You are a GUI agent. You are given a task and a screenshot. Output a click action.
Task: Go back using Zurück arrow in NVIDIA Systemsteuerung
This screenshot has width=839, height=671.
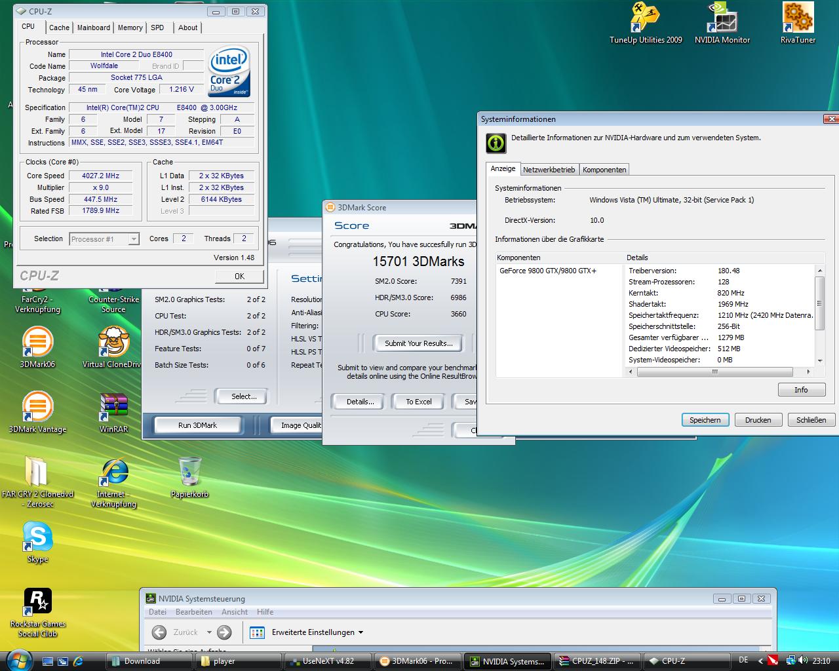(x=159, y=632)
